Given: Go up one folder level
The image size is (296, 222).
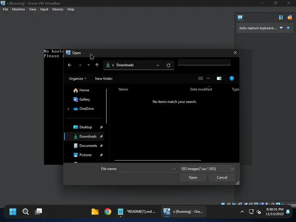Looking at the screenshot, I should (x=97, y=65).
